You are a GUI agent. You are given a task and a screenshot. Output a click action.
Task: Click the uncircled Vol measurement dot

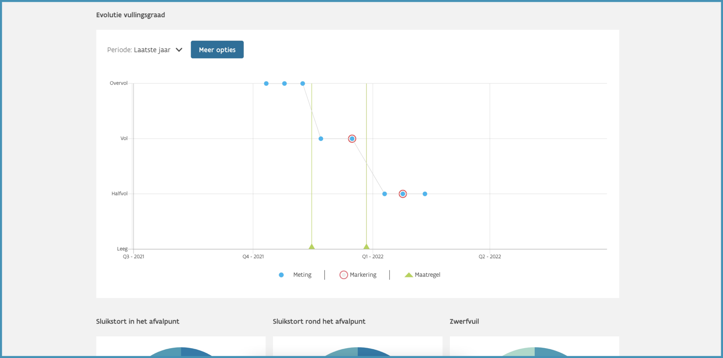click(321, 139)
